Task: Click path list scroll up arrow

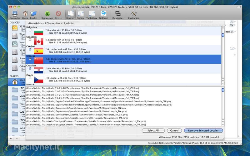Action: coord(223,121)
